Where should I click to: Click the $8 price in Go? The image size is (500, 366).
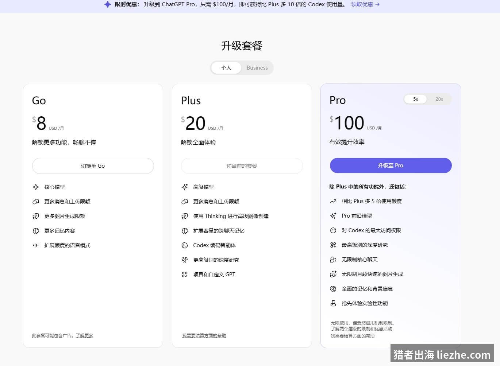pos(39,123)
